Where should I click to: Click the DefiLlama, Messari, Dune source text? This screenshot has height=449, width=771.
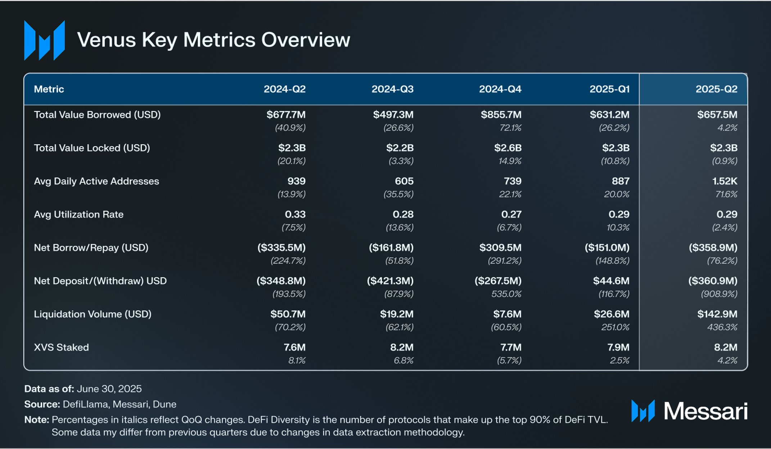point(120,404)
